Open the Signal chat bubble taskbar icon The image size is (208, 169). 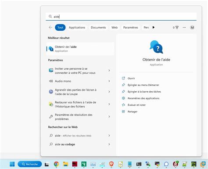click(x=166, y=164)
